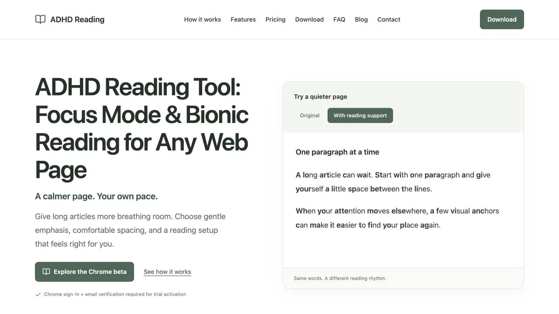Click the main ADHD Reading Tool headline

142,128
